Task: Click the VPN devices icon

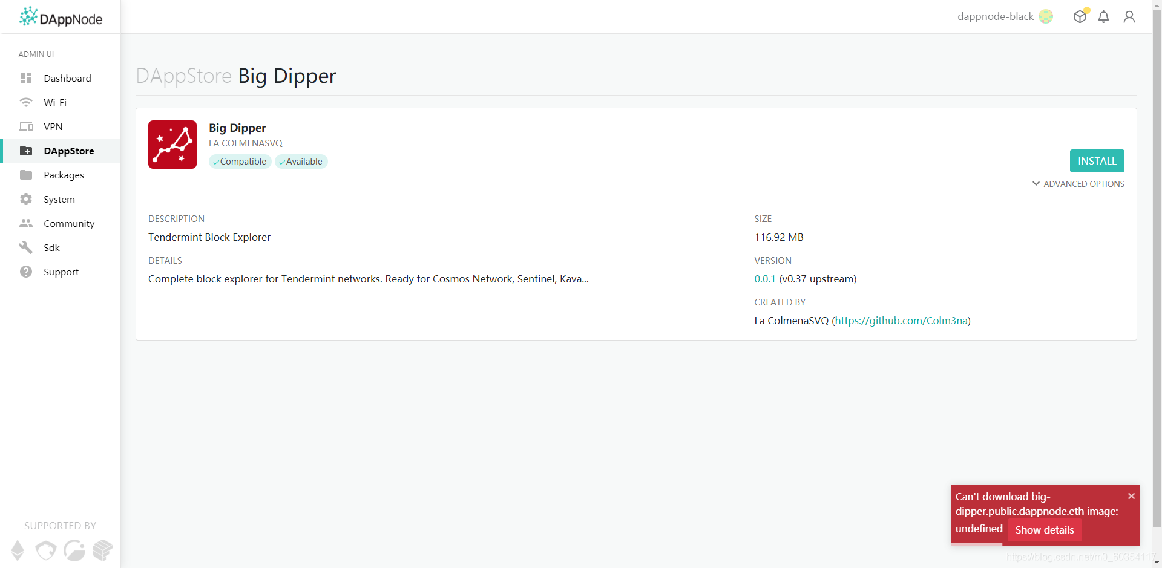Action: (26, 126)
